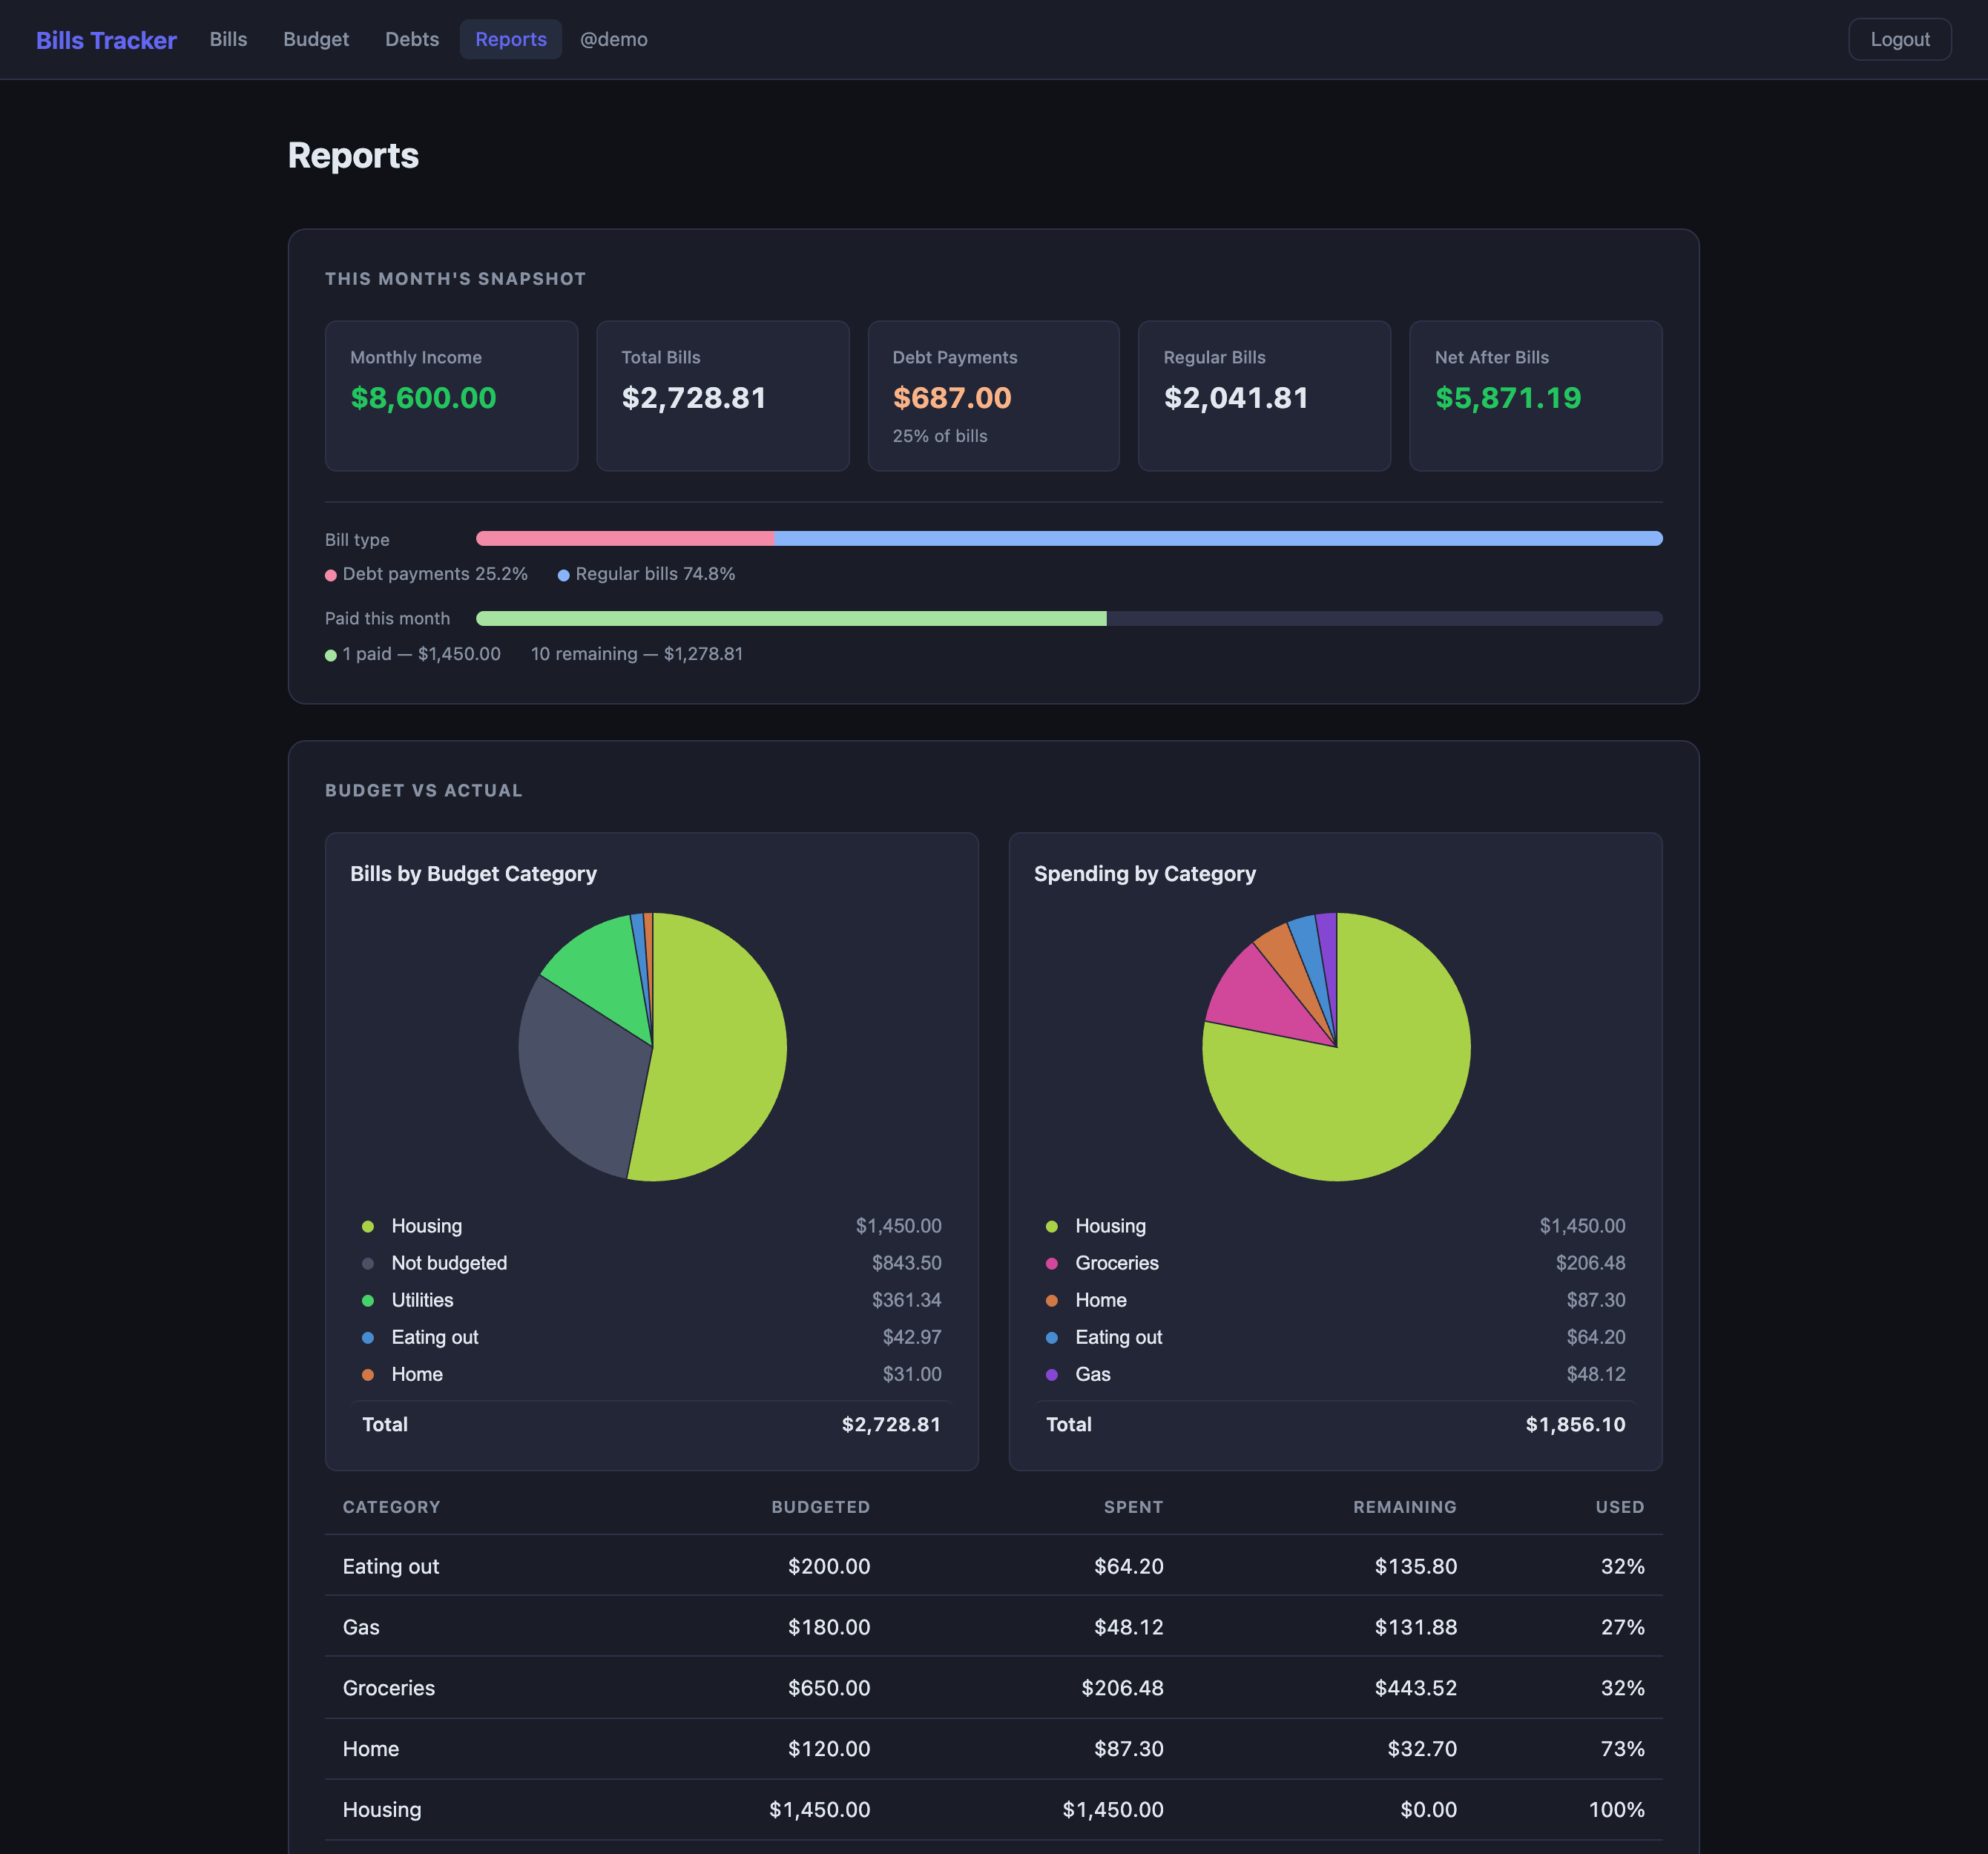Click the blue regular bills bar segment
Screen dimensions: 1988x1854
(1218, 538)
